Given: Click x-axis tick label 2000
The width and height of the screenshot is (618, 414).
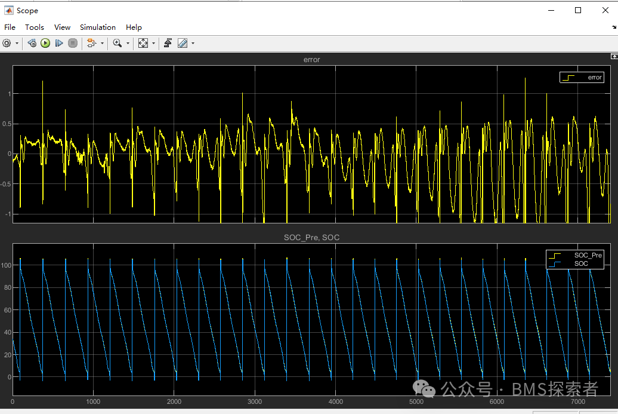Looking at the screenshot, I should tap(174, 402).
